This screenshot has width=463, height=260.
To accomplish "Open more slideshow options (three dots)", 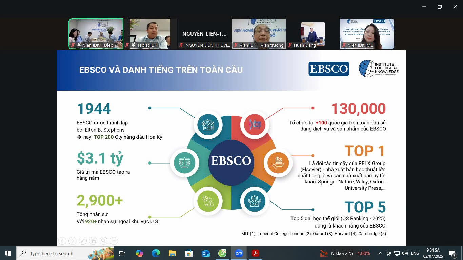I will [x=114, y=241].
